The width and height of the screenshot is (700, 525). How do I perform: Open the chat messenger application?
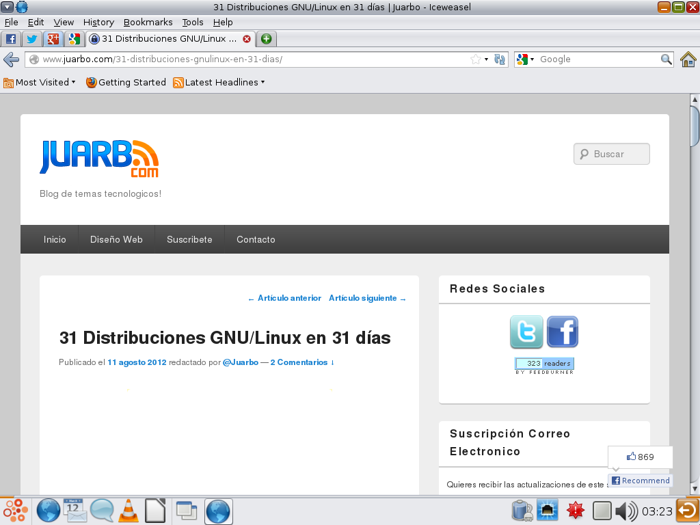click(102, 511)
